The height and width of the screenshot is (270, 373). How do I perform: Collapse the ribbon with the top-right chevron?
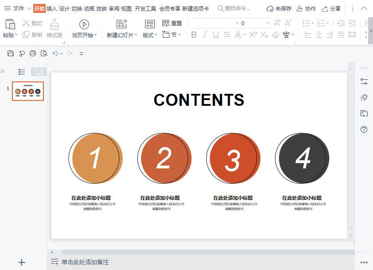(x=364, y=8)
